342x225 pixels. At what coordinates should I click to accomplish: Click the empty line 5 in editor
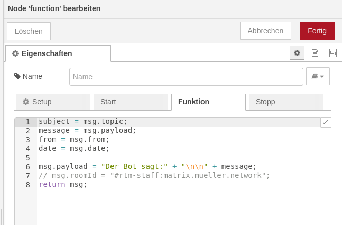tap(159, 157)
